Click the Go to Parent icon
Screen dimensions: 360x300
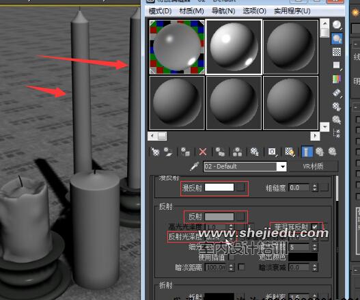[320, 152]
